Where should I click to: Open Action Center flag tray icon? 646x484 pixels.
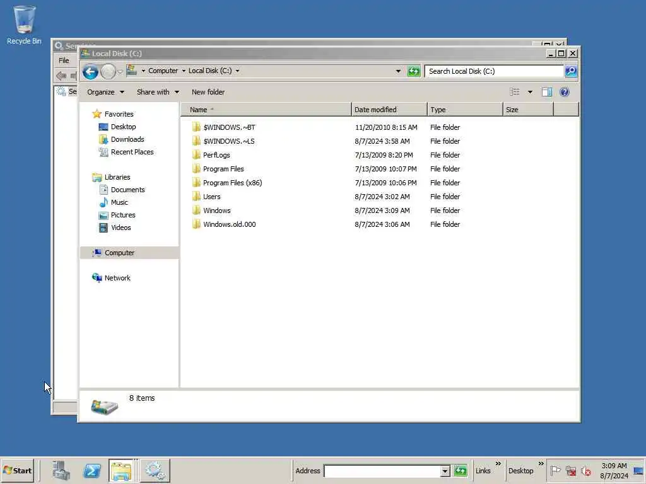[x=555, y=470]
